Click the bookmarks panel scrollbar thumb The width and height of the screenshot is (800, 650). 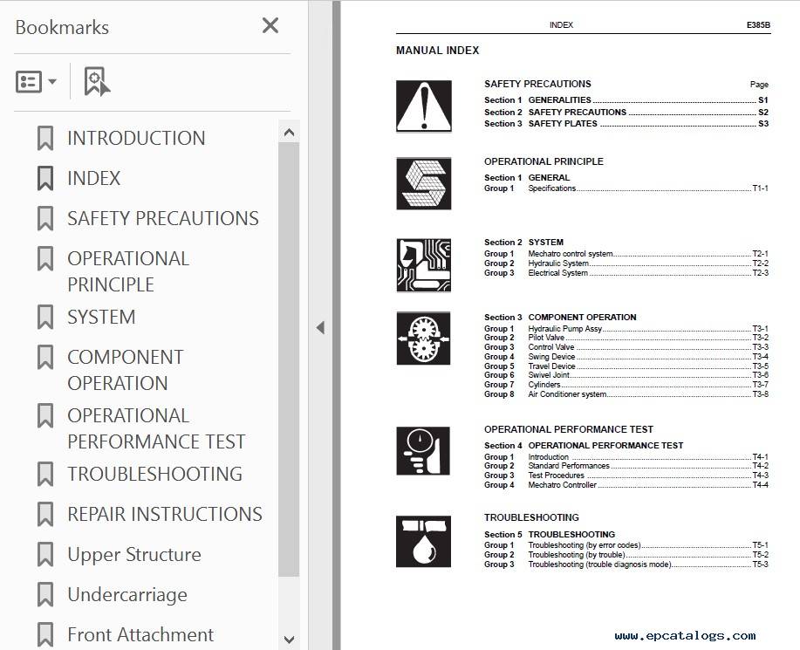click(x=289, y=359)
